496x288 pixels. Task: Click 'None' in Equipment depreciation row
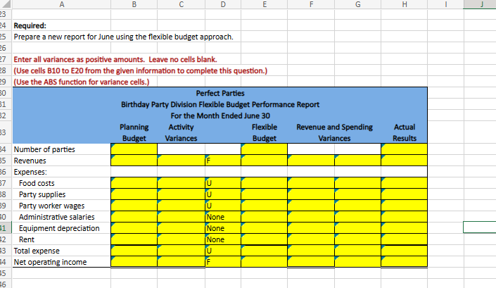point(215,228)
